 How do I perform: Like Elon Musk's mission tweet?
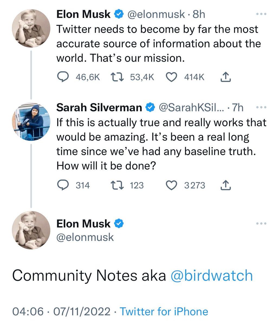[x=171, y=77]
